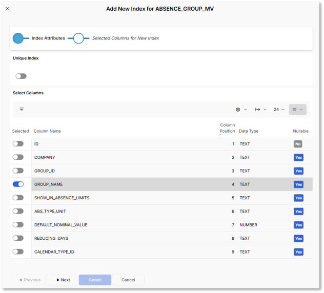324x293 pixels.
Task: Sort by the Selected column header
Action: click(x=21, y=131)
